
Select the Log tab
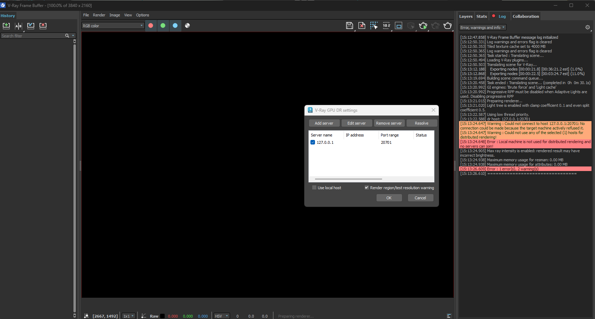tap(502, 16)
